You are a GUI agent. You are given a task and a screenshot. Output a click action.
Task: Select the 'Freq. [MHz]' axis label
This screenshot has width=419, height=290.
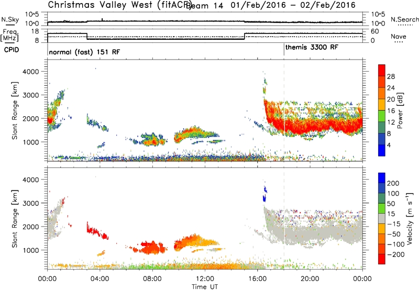tap(9, 36)
